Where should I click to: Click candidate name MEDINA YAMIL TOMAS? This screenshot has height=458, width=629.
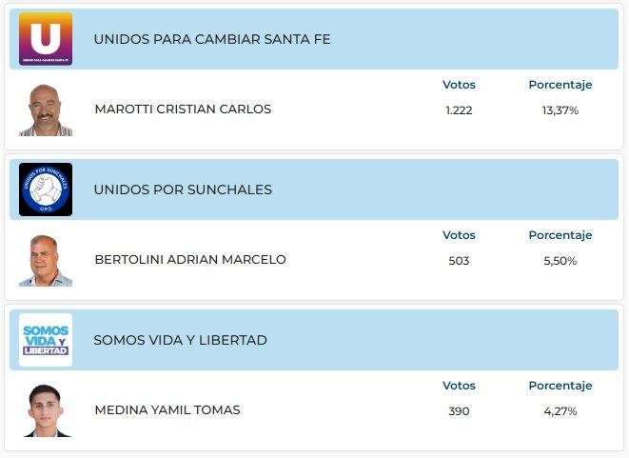pyautogui.click(x=167, y=410)
